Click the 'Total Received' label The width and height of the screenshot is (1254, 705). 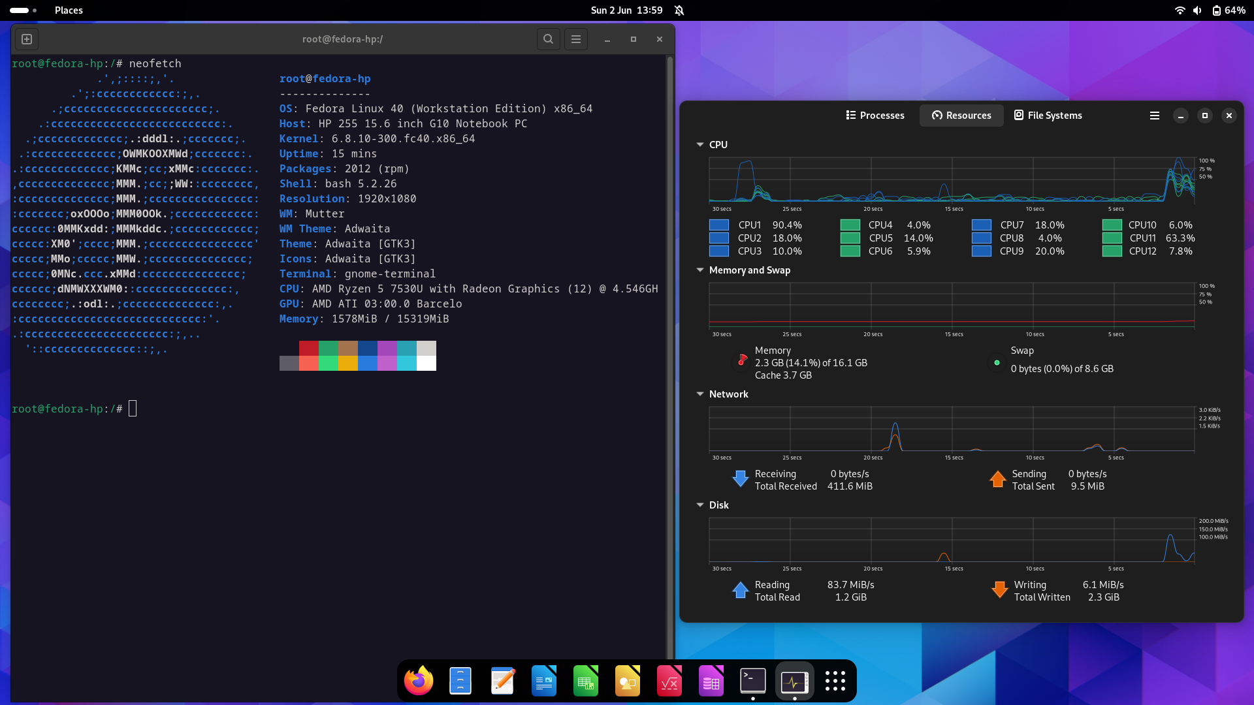(786, 486)
